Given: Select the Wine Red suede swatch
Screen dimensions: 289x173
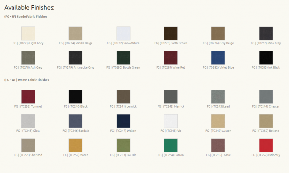Looking at the screenshot, I should coord(171,58).
